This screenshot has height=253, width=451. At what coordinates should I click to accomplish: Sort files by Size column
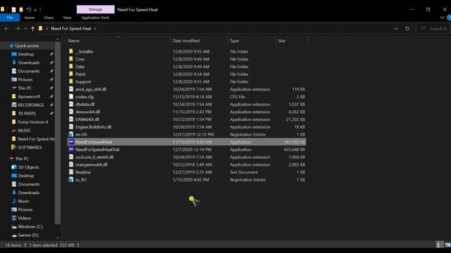pos(292,41)
